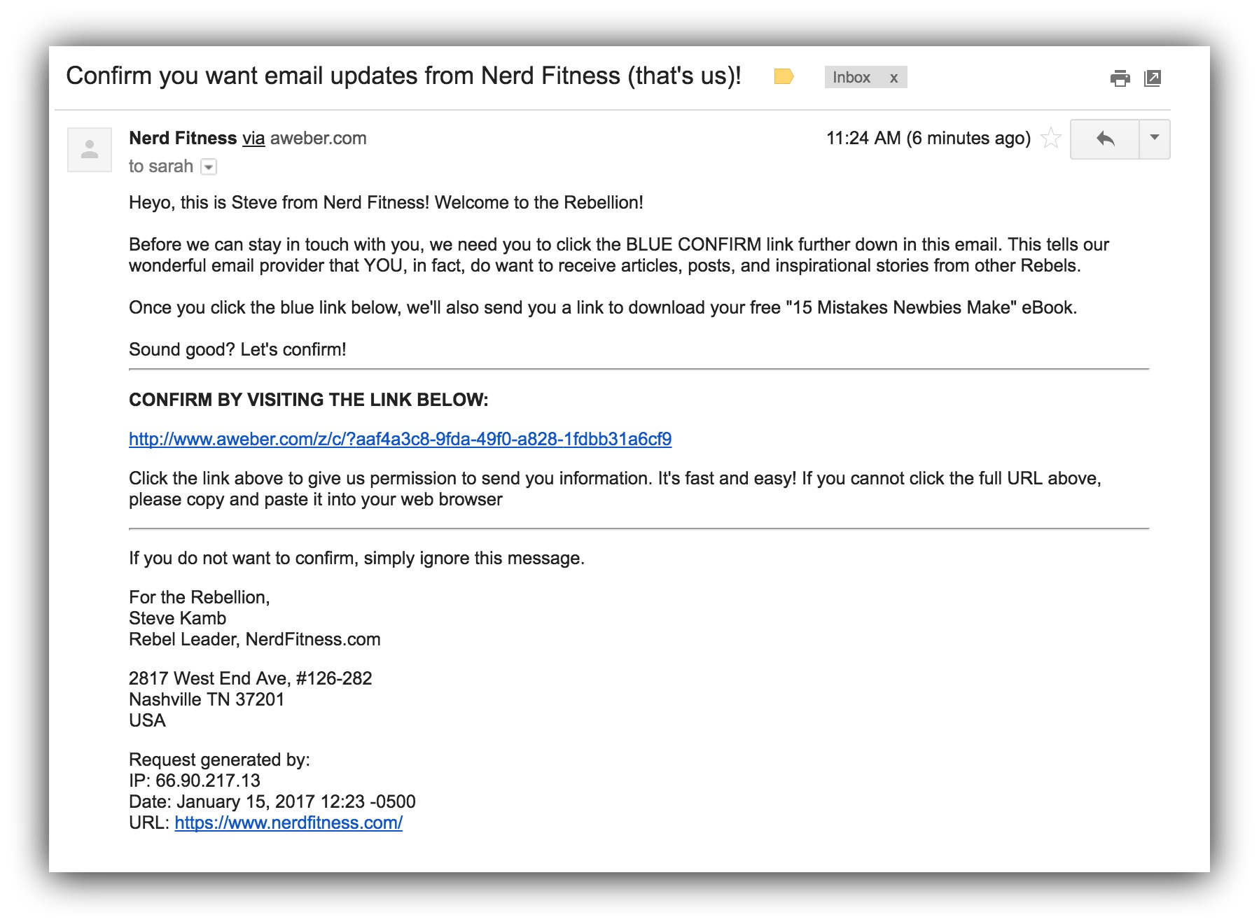Screen dimensions: 1259x924
Task: Click the sender's profile avatar
Action: pyautogui.click(x=90, y=150)
